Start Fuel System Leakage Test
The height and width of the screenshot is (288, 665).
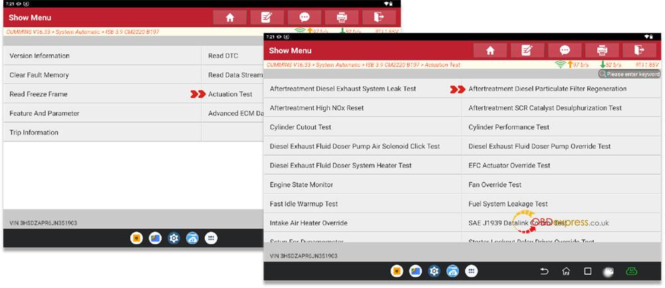click(x=561, y=204)
